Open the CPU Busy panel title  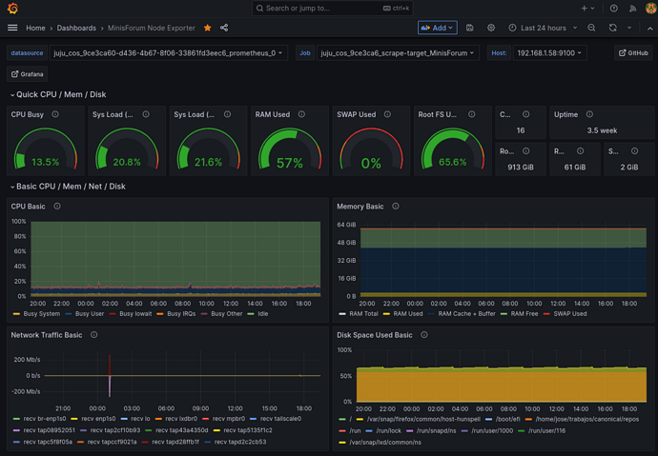[x=28, y=114]
